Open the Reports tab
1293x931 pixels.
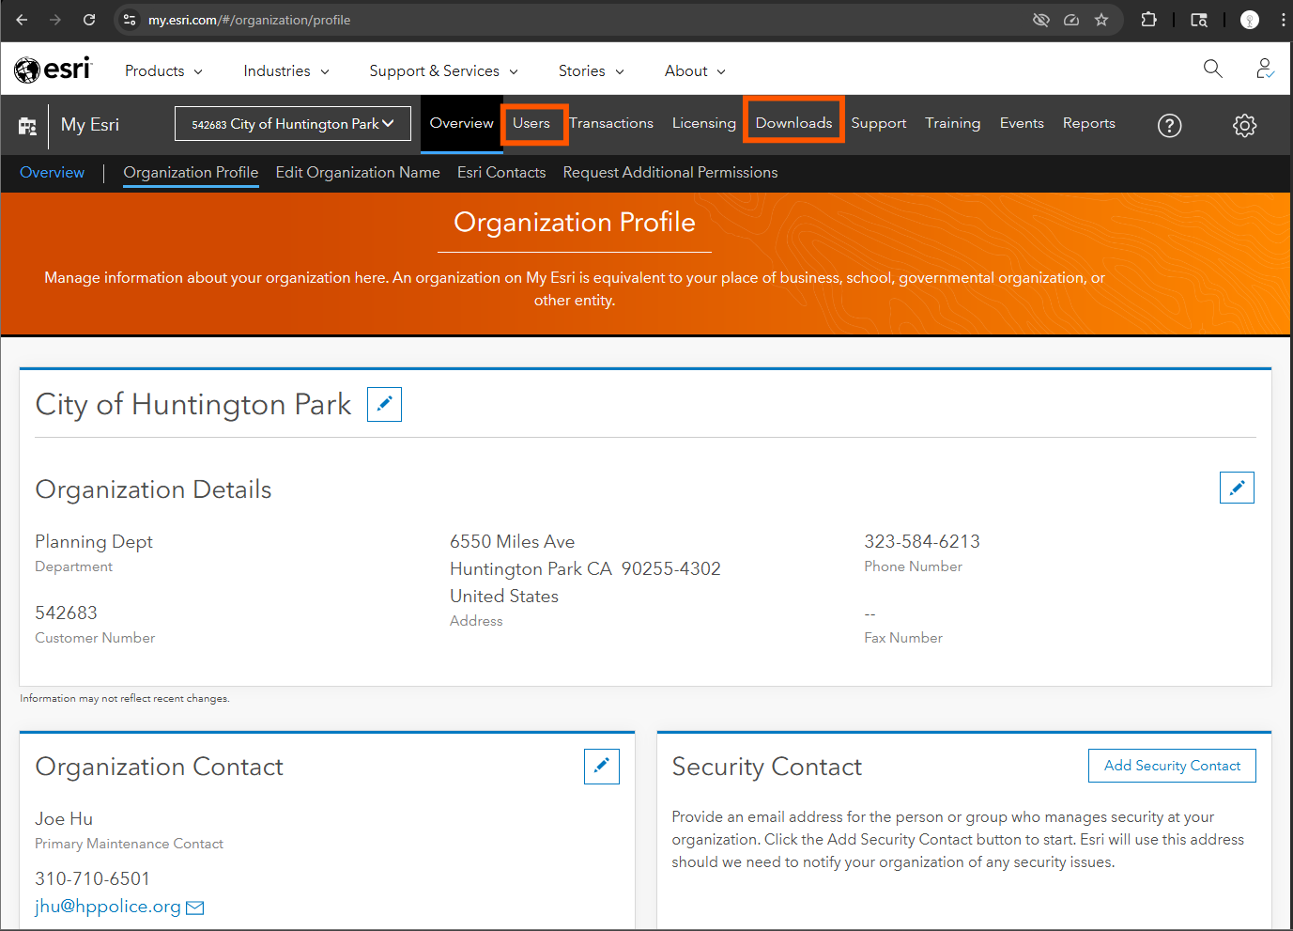click(x=1089, y=123)
